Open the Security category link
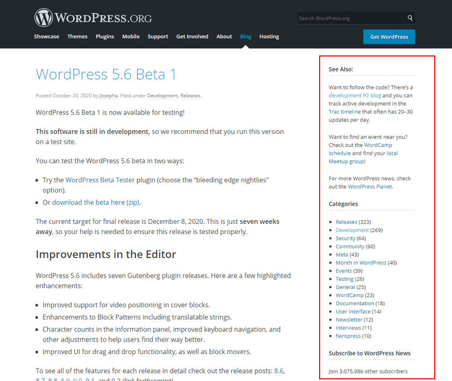This screenshot has height=381, width=452. 345,238
